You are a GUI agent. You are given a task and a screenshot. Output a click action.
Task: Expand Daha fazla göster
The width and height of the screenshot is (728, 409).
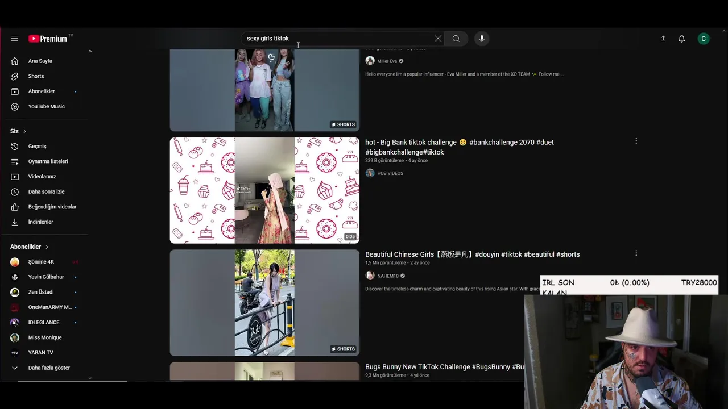tap(48, 368)
